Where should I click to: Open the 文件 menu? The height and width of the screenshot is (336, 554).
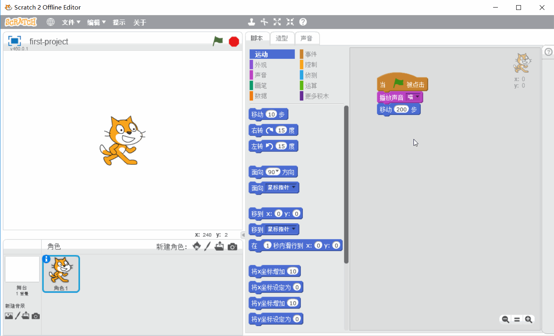(x=71, y=22)
